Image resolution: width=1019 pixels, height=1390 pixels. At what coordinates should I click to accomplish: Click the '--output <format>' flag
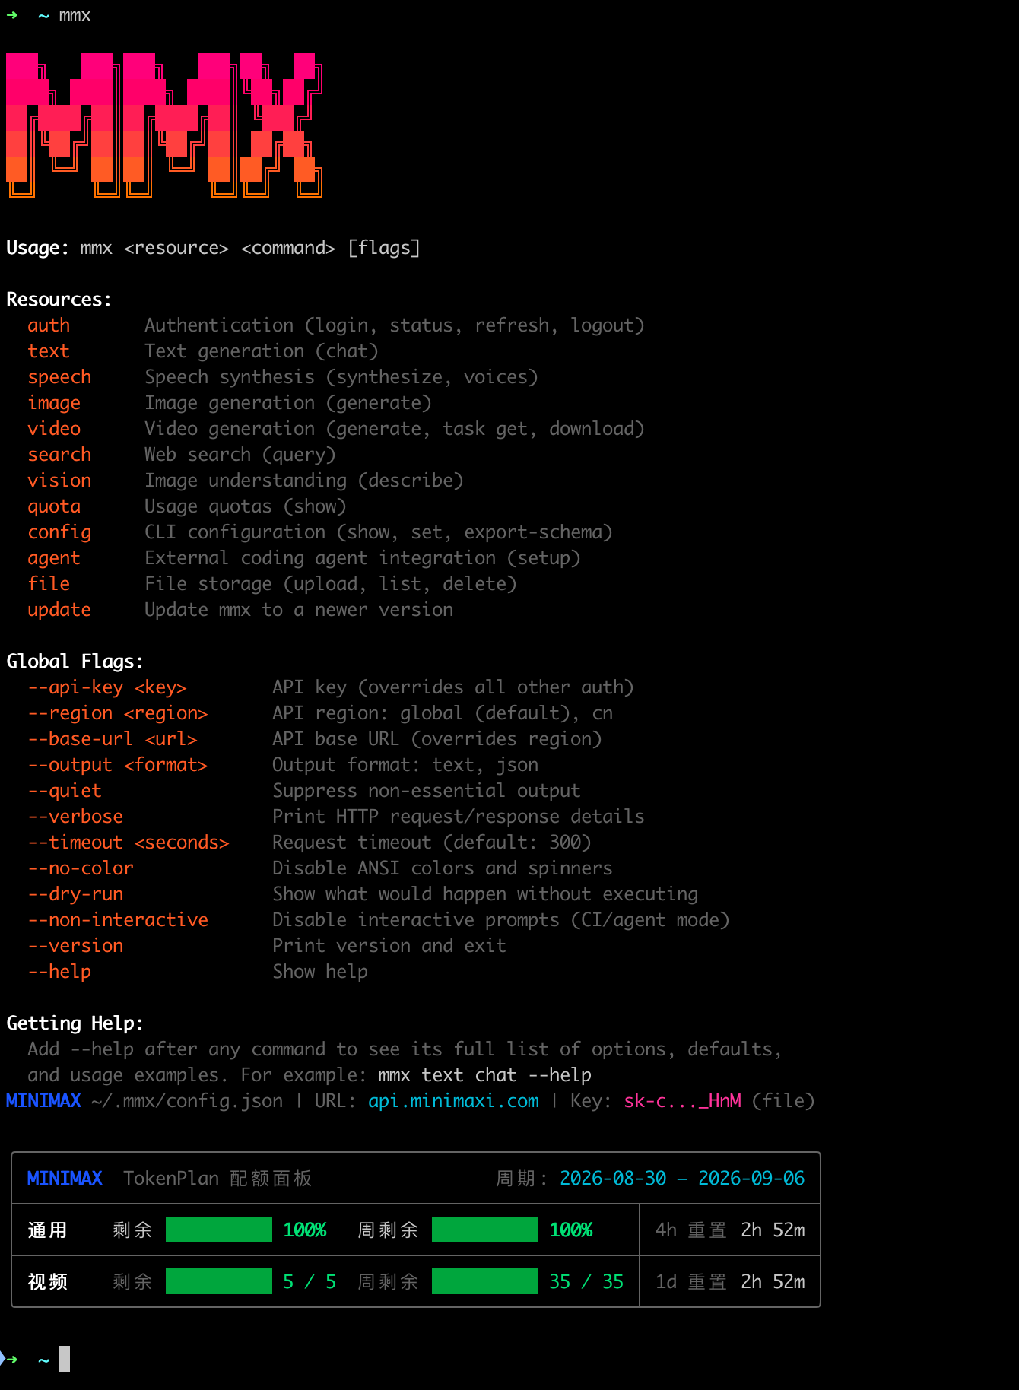tap(118, 765)
